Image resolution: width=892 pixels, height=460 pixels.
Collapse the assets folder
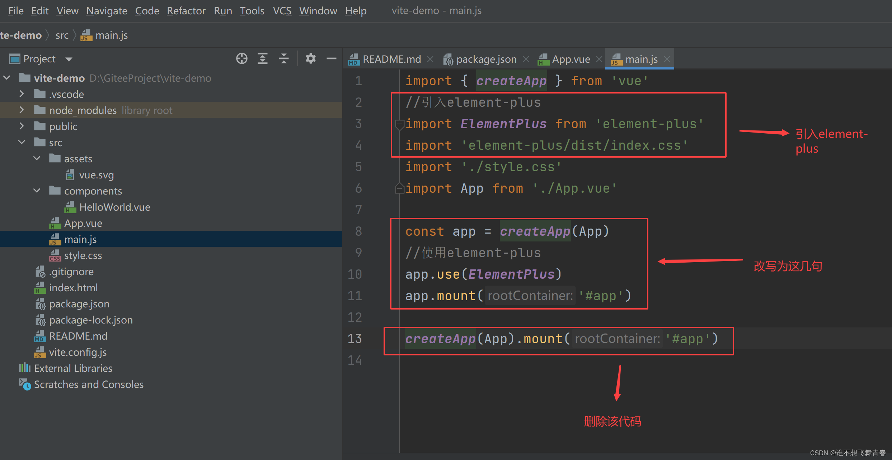37,158
